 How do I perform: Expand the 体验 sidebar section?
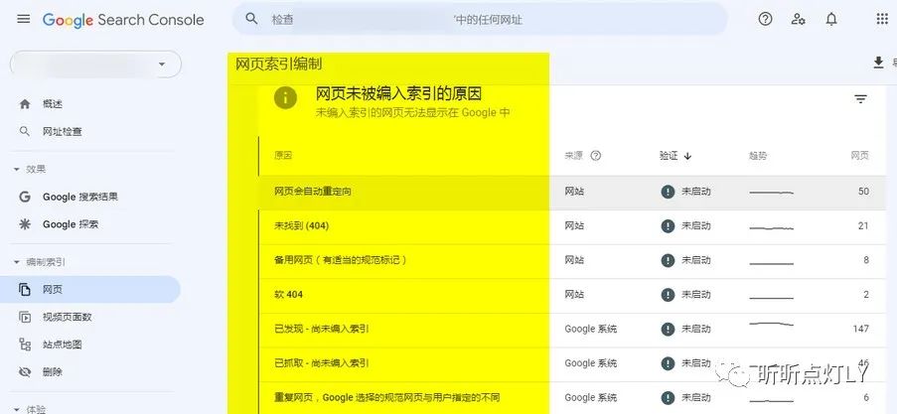[x=17, y=408]
